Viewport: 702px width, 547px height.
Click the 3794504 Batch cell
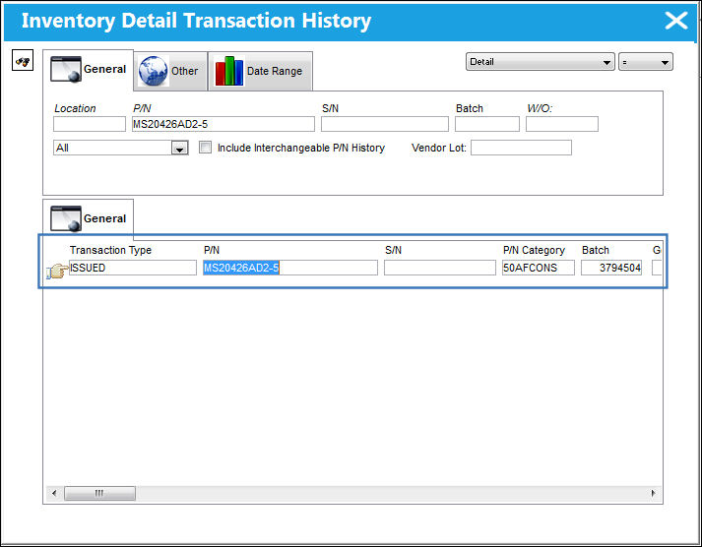coord(611,268)
